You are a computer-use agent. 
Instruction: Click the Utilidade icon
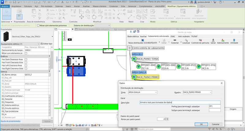point(234,40)
